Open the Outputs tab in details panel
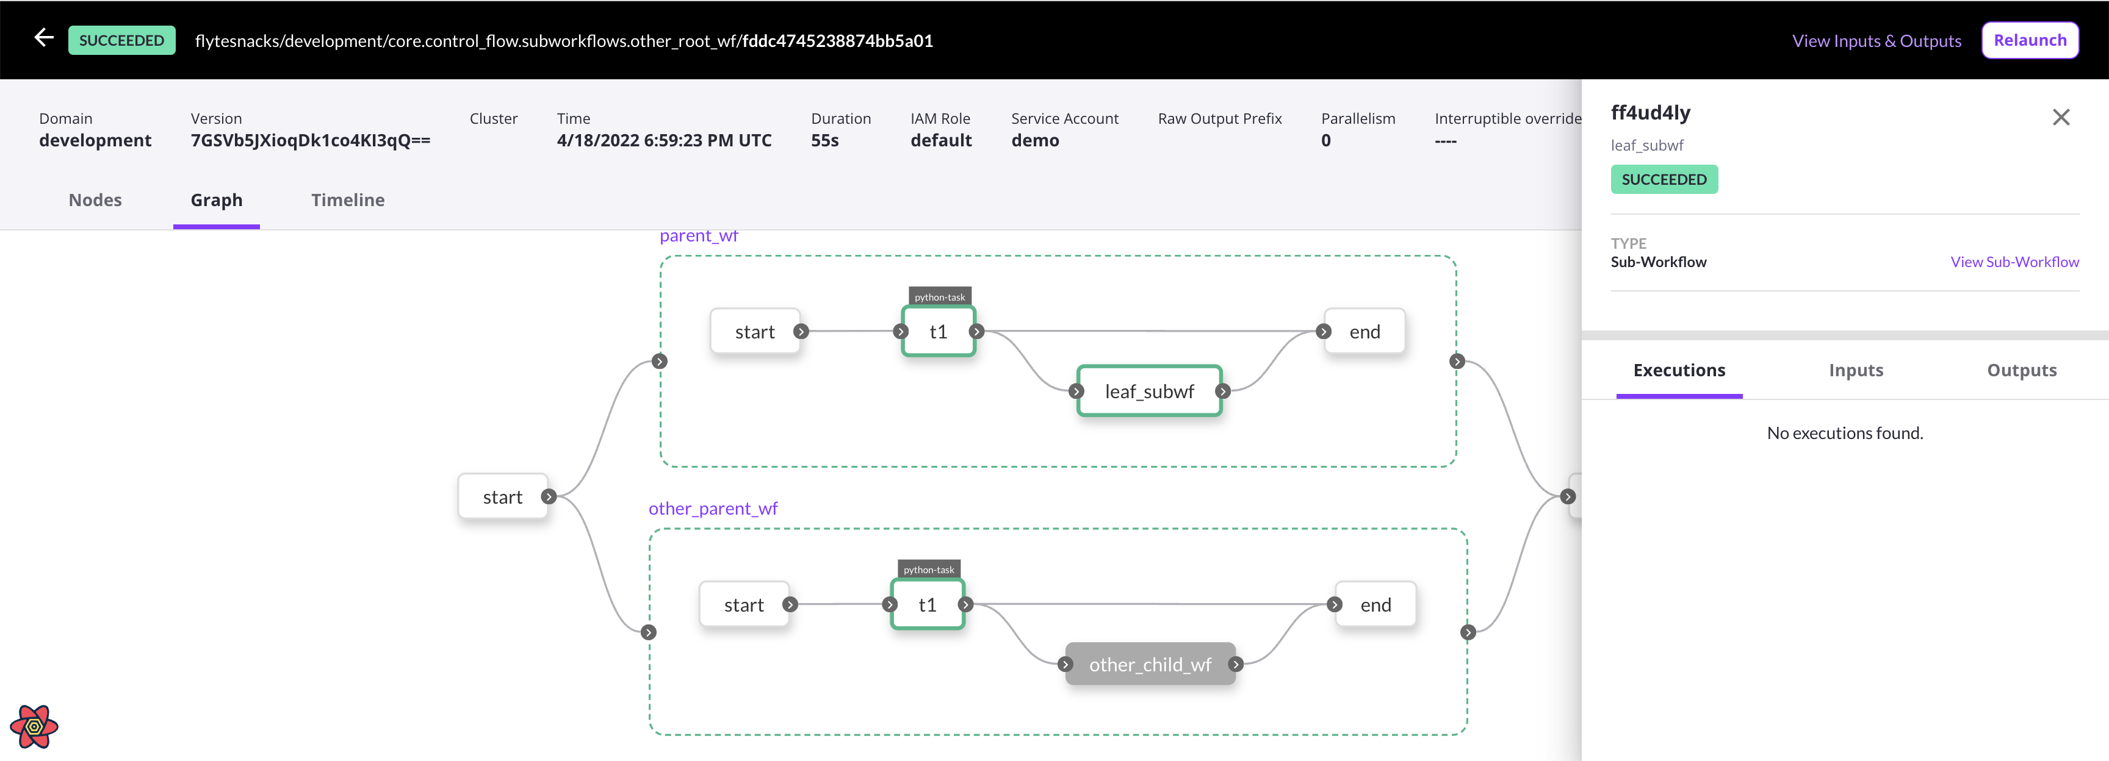 pos(2021,371)
